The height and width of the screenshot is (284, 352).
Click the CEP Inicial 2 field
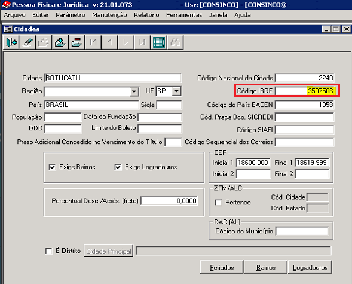[253, 174]
